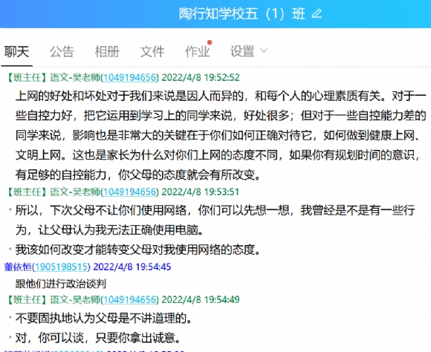Click the message 我该如何改变才能转变父母对我使用网络的态度
The height and width of the screenshot is (352, 431).
[137, 250]
